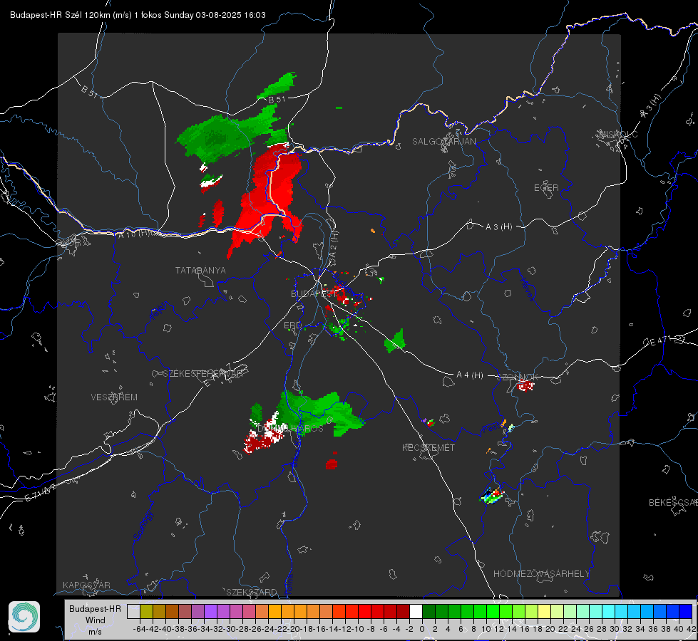Click the SZÉKESFEHÉRVÁR city label
Image resolution: width=698 pixels, height=641 pixels.
(x=203, y=374)
